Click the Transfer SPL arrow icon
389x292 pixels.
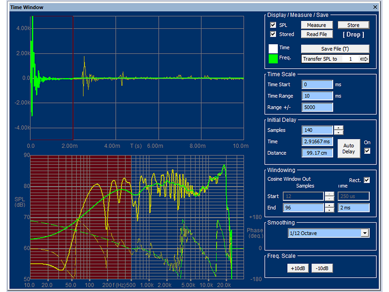coord(364,59)
